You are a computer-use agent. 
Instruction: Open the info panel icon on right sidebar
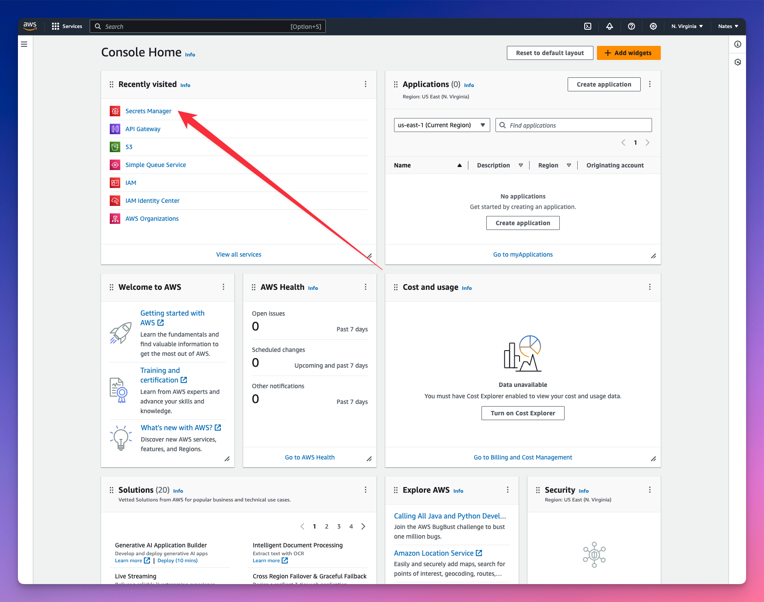coord(738,44)
